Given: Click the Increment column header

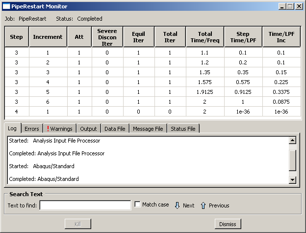Looking at the screenshot, I should coord(48,37).
